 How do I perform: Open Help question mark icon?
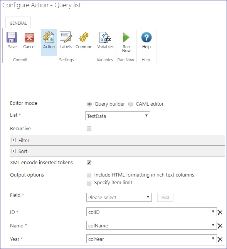146,37
